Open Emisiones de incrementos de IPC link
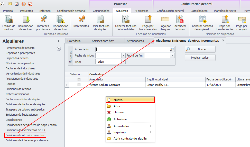250x147 pixels. (x=26, y=130)
